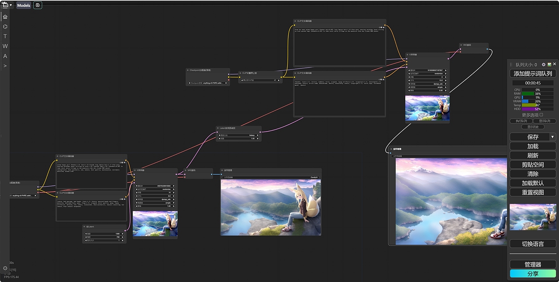The height and width of the screenshot is (282, 559).
Task: Collapse the CLIP设置停止层 node via its dot
Action: coord(240,73)
